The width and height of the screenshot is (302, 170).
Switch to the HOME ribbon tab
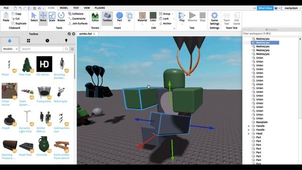(x=51, y=8)
